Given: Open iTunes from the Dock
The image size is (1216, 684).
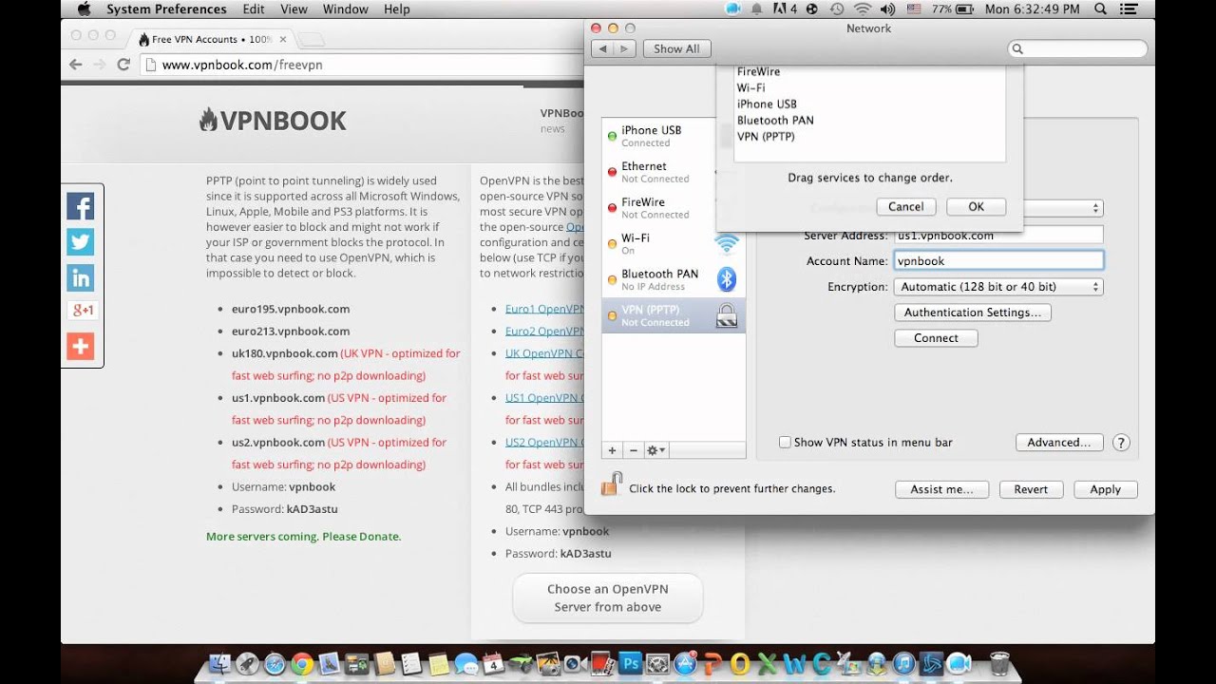Looking at the screenshot, I should point(904,663).
